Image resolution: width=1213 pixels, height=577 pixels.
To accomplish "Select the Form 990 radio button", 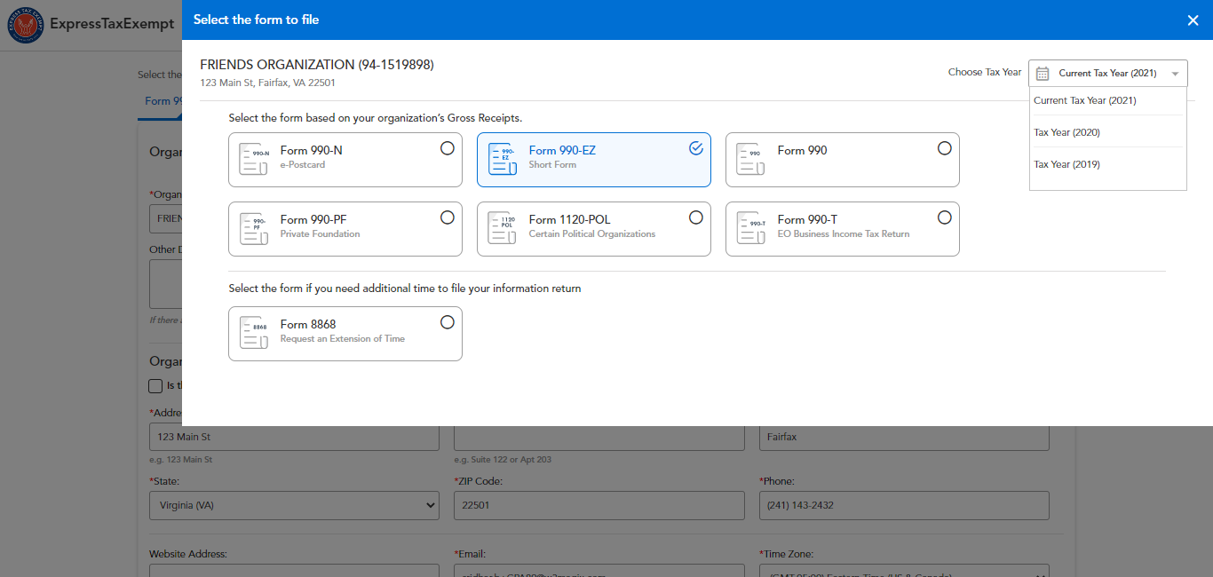I will tap(945, 148).
